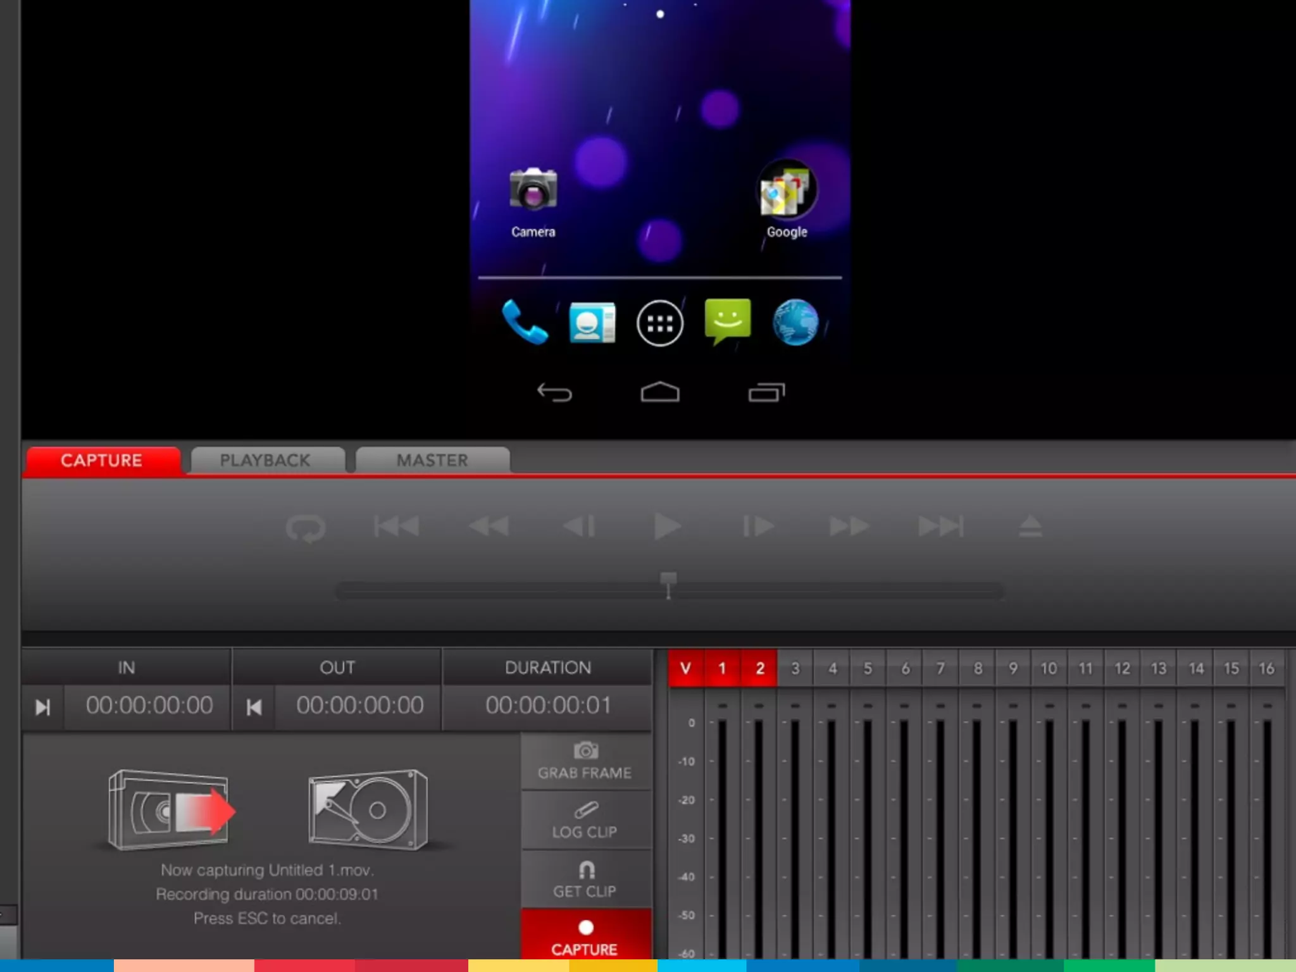
Task: Toggle audio channel 1 enable
Action: pos(722,668)
